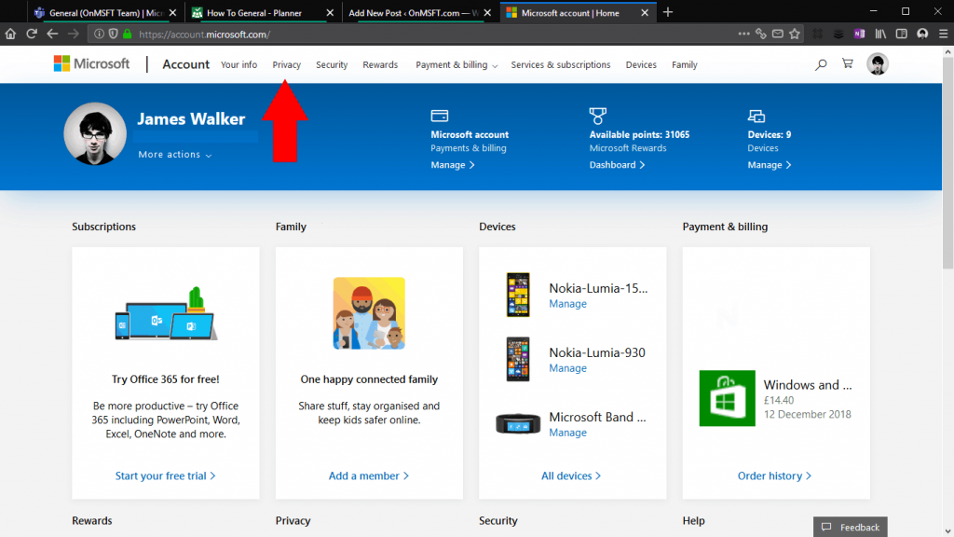Image resolution: width=954 pixels, height=537 pixels.
Task: Click Manage under Devices: 9
Action: click(x=769, y=165)
